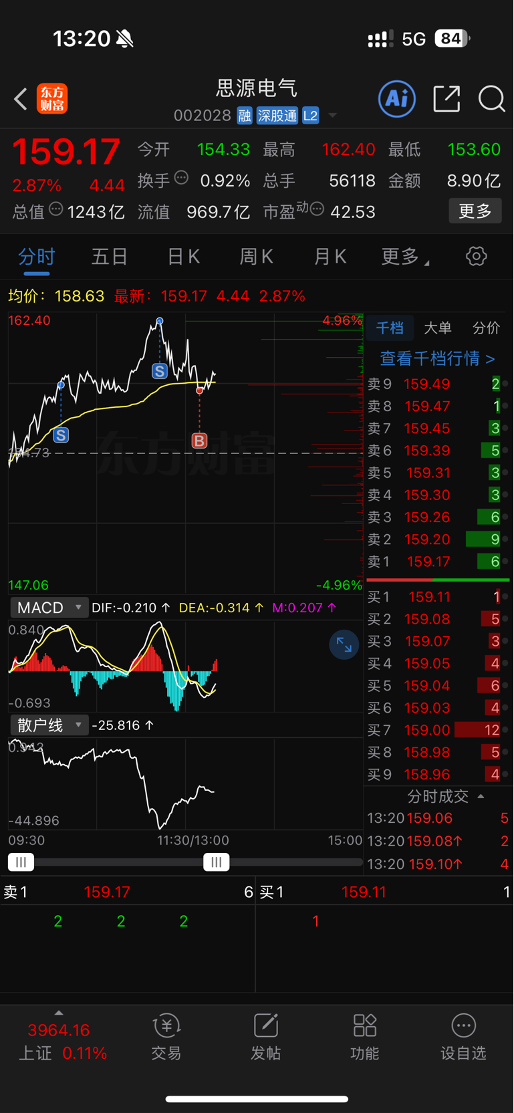Viewport: 514px width, 1113px height.
Task: Tap the 买9 158.96 order row
Action: click(x=438, y=775)
